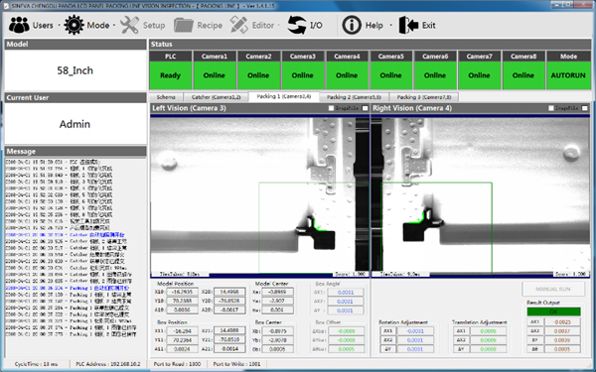The height and width of the screenshot is (372, 596).
Task: Click the MANUAL RUN button
Action: coord(553,289)
